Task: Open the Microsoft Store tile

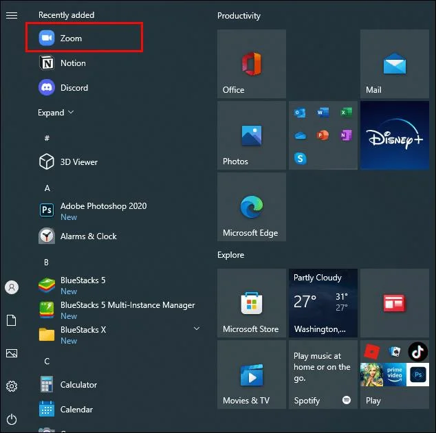Action: coord(252,303)
